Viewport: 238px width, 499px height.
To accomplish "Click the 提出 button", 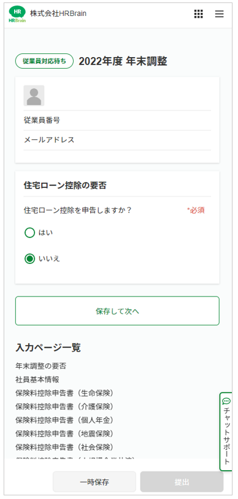I will click(x=182, y=482).
